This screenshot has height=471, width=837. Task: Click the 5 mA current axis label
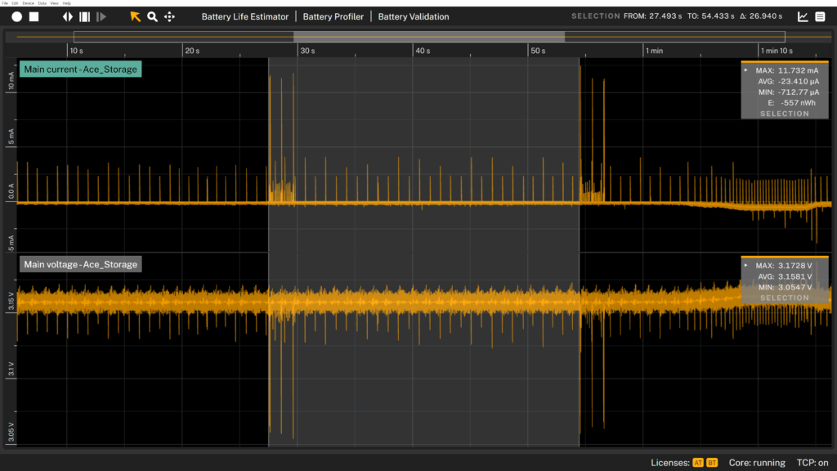(11, 137)
